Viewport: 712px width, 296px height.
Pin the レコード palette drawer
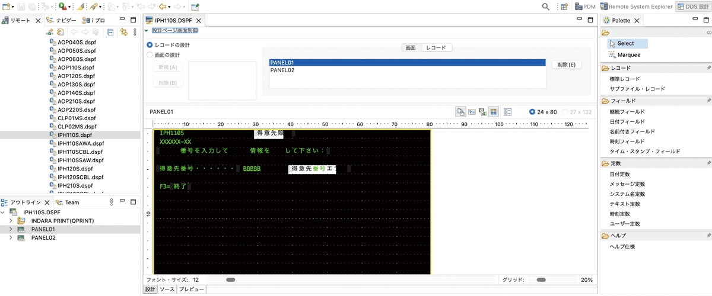[708, 68]
